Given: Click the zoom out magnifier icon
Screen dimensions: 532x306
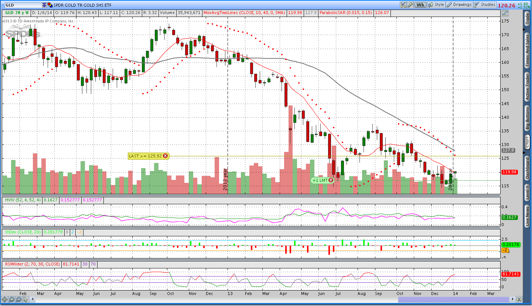Looking at the screenshot, I should click(x=18, y=299).
